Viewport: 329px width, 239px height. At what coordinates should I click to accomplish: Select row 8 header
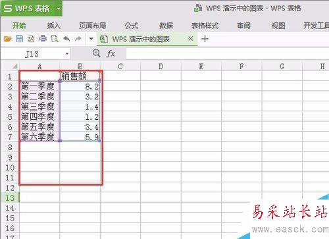pos(10,147)
